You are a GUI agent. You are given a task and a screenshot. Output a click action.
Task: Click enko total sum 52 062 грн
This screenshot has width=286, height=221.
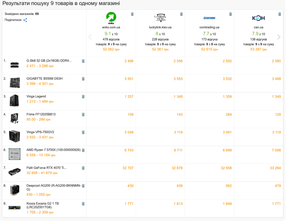(111, 49)
